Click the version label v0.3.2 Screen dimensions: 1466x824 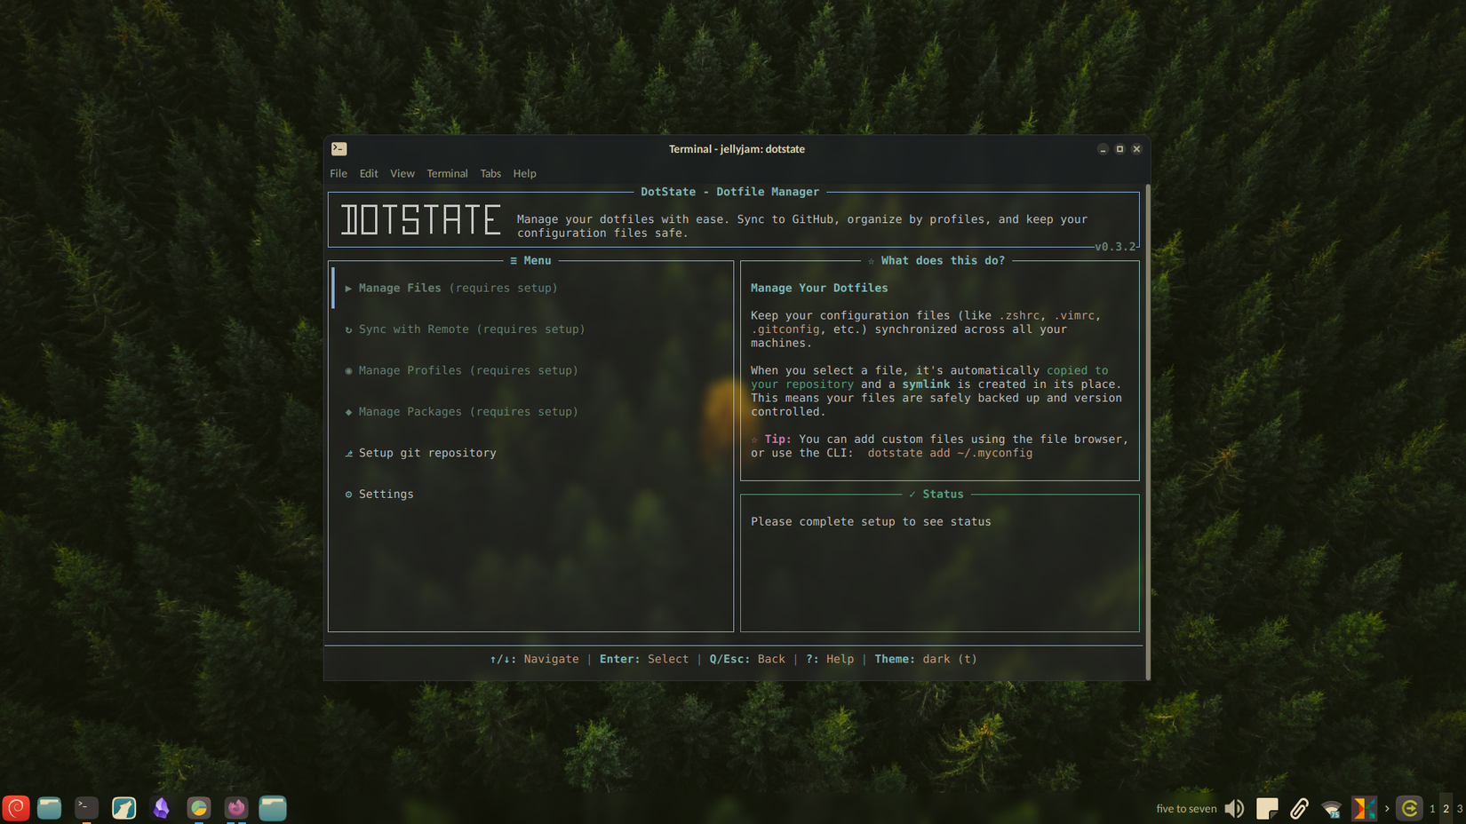pyautogui.click(x=1115, y=247)
